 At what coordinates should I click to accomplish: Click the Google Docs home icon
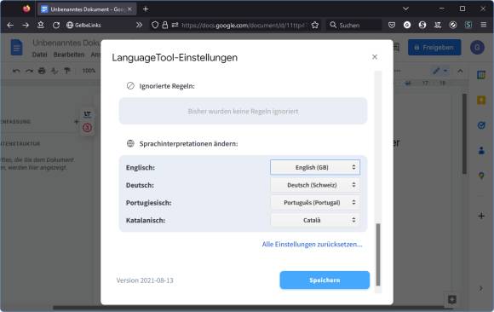[x=17, y=48]
